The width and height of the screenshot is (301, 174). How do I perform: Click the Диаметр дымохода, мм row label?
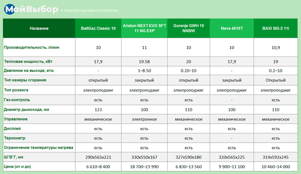coord(27,109)
